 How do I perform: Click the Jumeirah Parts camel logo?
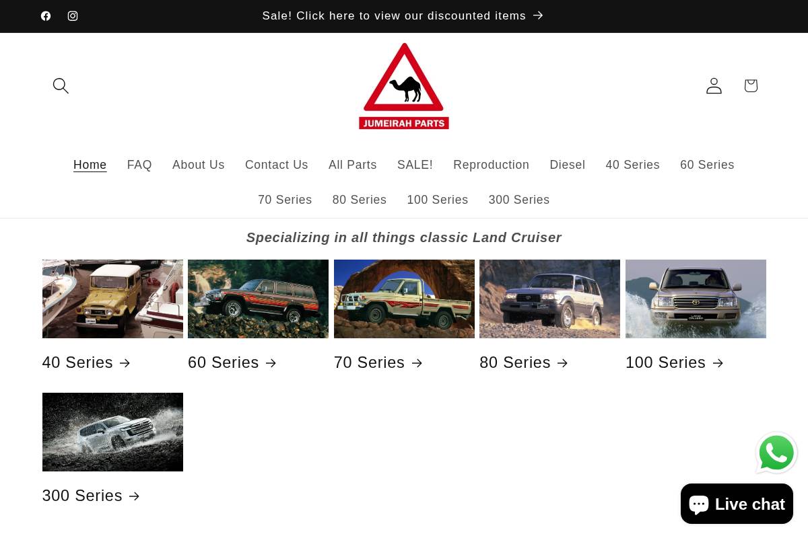[404, 85]
